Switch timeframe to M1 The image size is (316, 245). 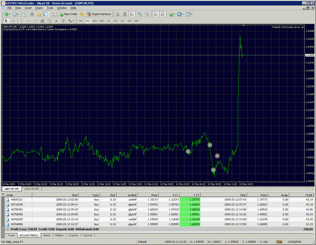click(x=80, y=21)
